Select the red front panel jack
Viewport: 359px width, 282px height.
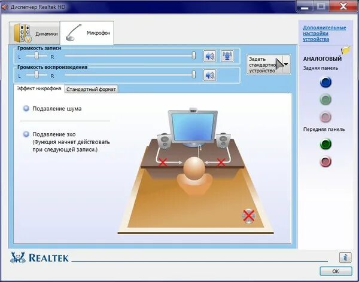(x=325, y=161)
